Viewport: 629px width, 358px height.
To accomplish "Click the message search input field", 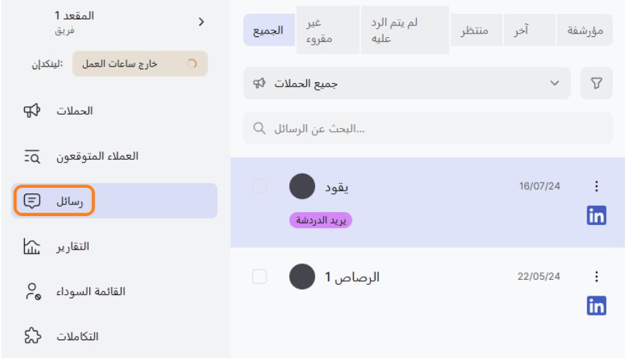I will tap(427, 129).
